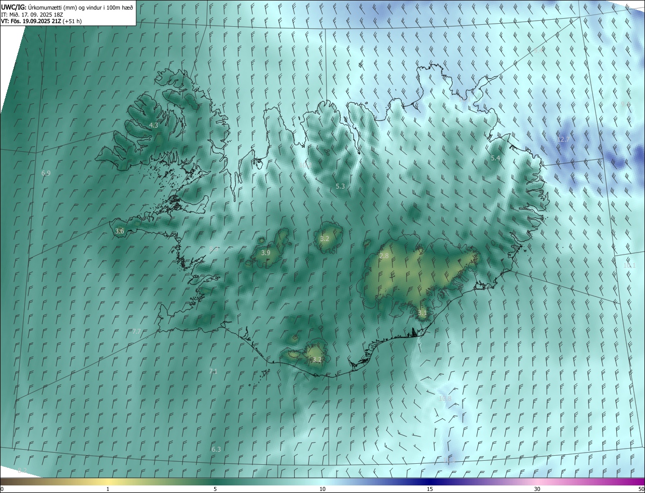Click the 4.3 value over the Westfjords
The image size is (645, 493).
pyautogui.click(x=154, y=125)
